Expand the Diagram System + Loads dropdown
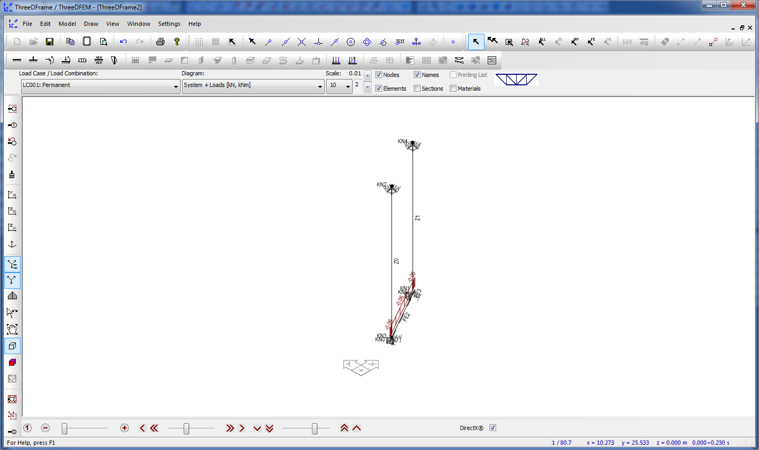The image size is (759, 450). pos(320,87)
